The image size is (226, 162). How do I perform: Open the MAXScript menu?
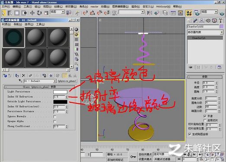(x=163, y=6)
